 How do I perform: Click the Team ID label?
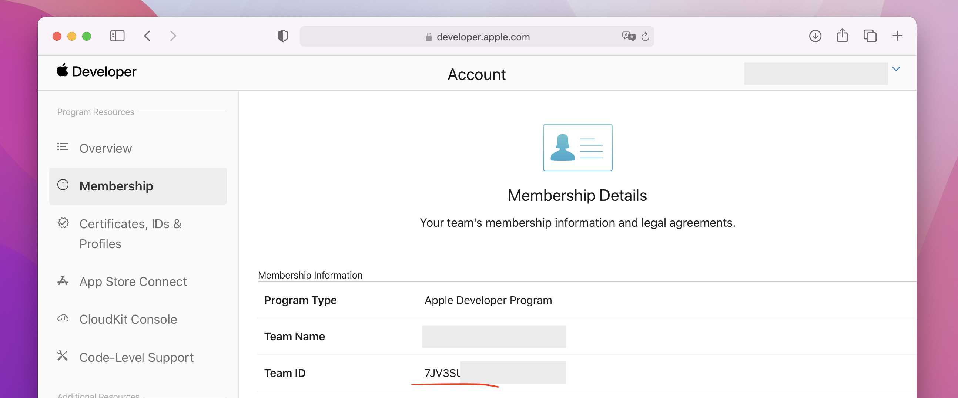285,373
